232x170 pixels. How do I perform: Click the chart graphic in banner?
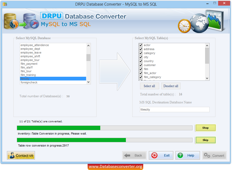pyautogui.click(x=215, y=20)
